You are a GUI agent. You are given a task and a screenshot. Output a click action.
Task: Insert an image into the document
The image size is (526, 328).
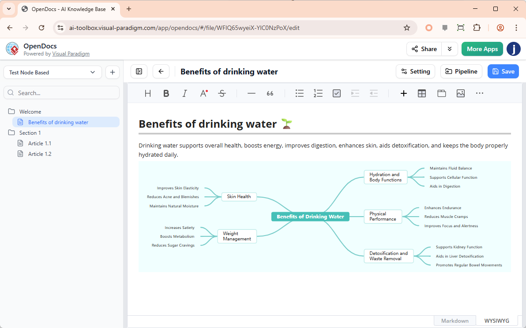coord(461,93)
